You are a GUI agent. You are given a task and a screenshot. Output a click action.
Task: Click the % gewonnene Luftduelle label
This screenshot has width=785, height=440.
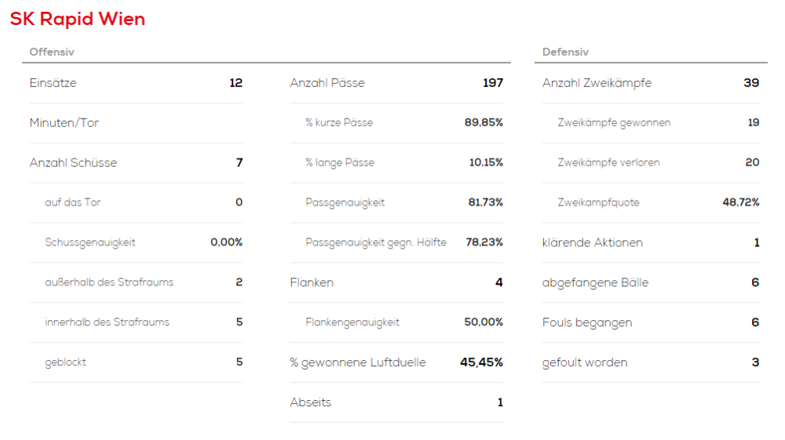(358, 362)
